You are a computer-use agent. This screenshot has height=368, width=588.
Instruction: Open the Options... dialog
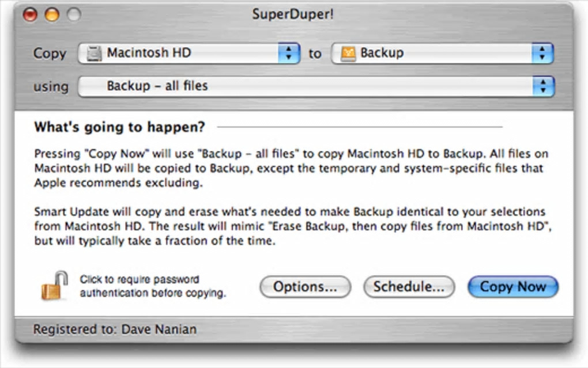(305, 287)
